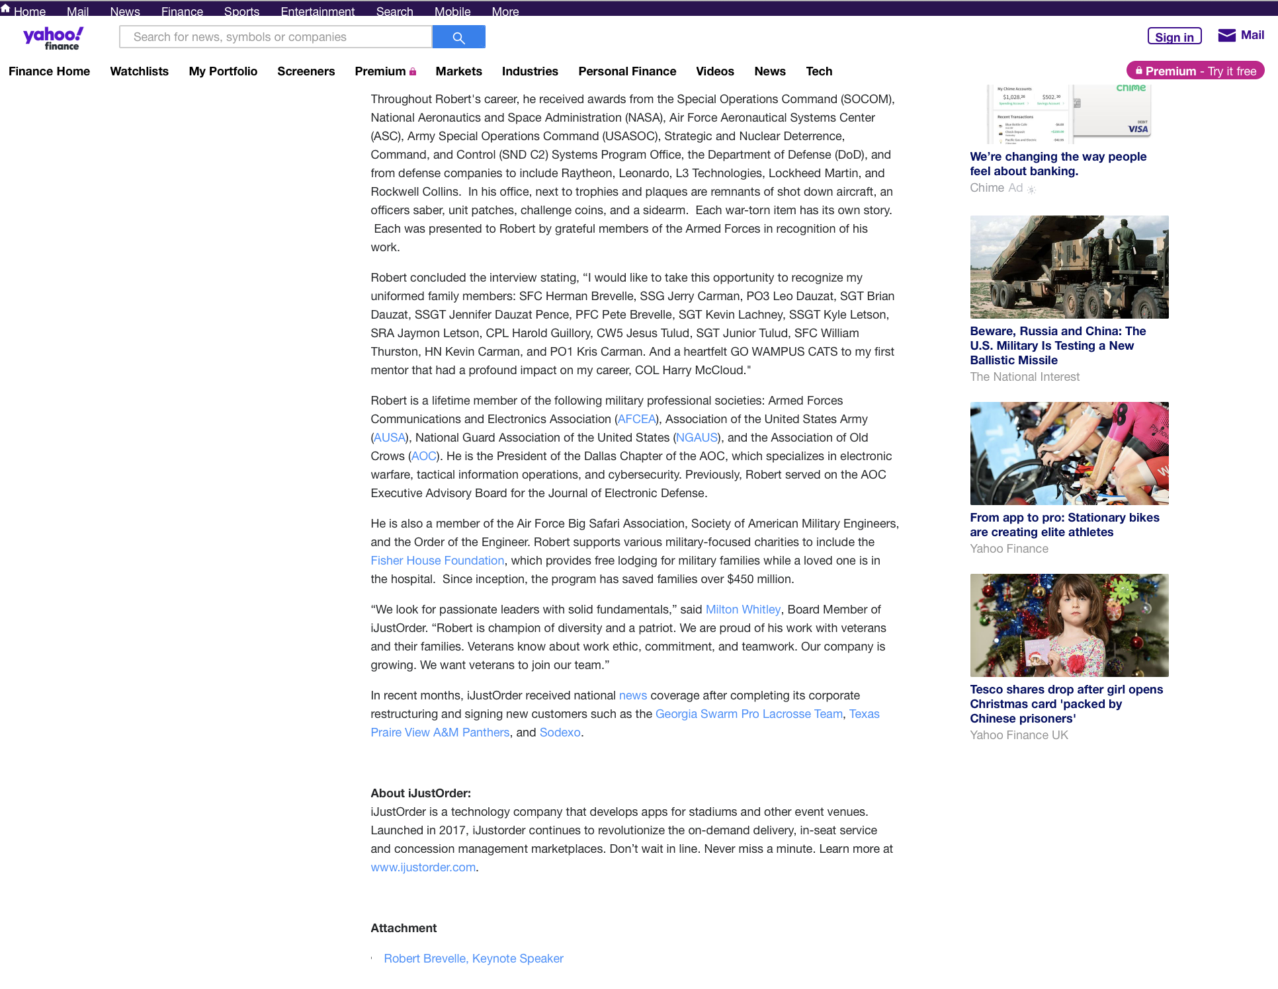The width and height of the screenshot is (1278, 989).
Task: Click 'About iJustOrder:' heading text
Action: pyautogui.click(x=421, y=793)
